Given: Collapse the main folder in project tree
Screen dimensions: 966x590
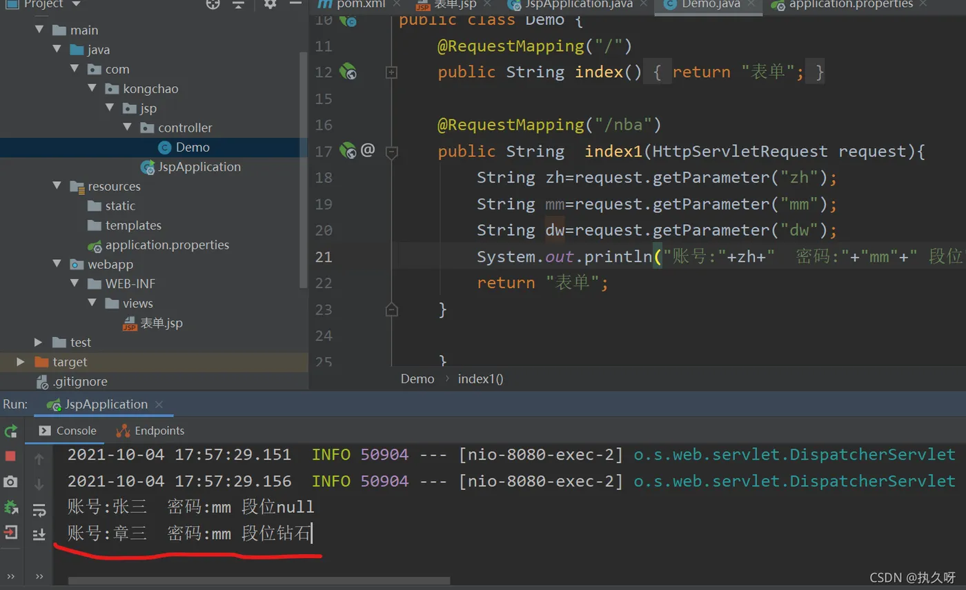Looking at the screenshot, I should (39, 30).
